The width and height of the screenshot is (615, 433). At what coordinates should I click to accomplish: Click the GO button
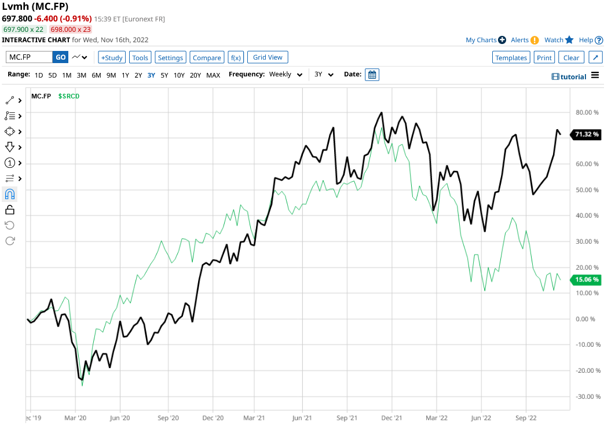tap(60, 57)
